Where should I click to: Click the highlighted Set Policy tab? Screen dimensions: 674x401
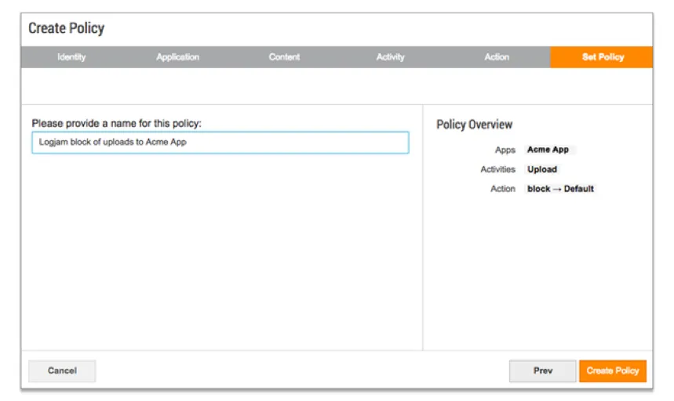click(x=601, y=57)
